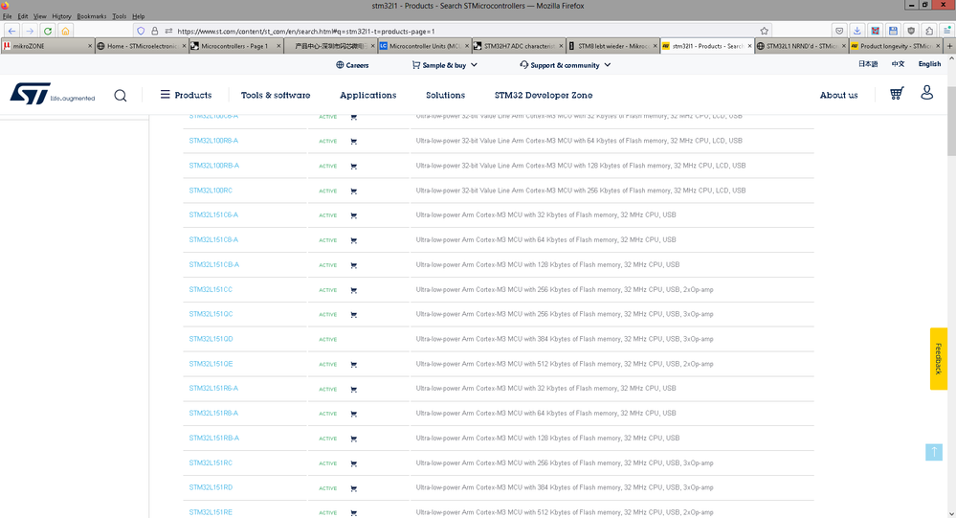Open the Firefox home page icon
The image size is (956, 518).
pos(65,31)
